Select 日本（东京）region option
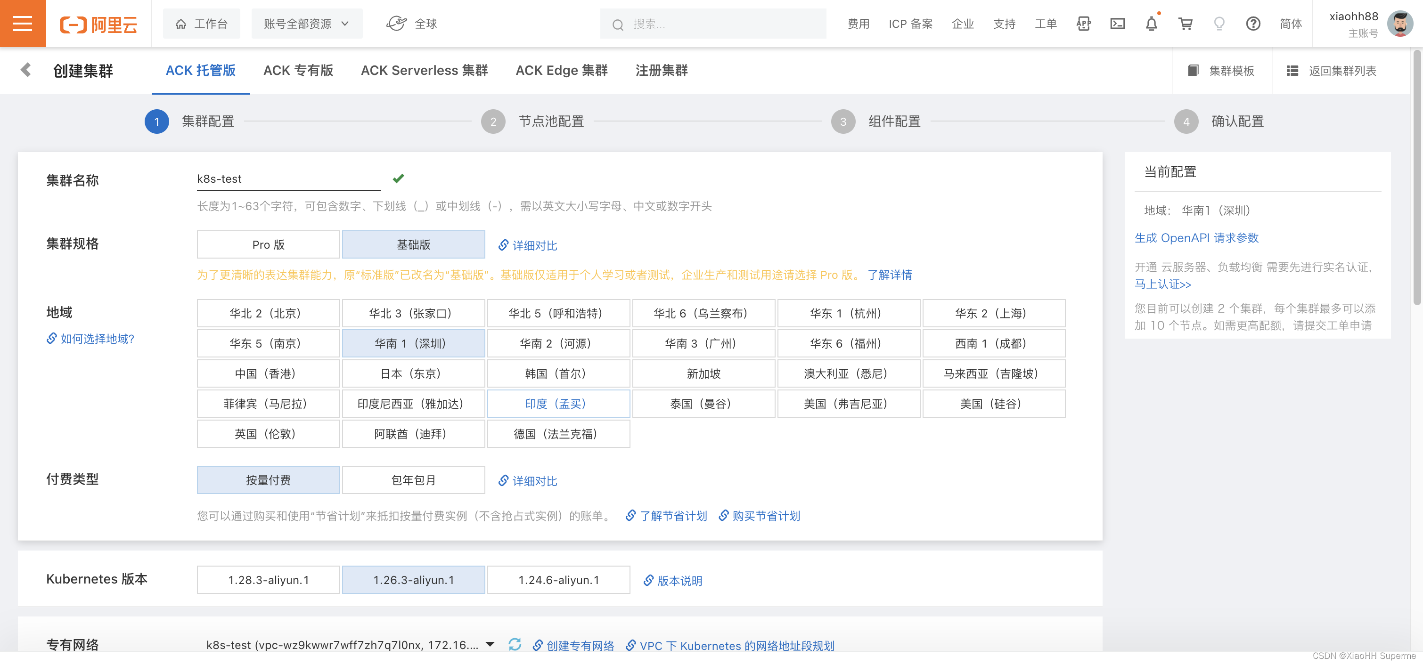 [x=413, y=373]
